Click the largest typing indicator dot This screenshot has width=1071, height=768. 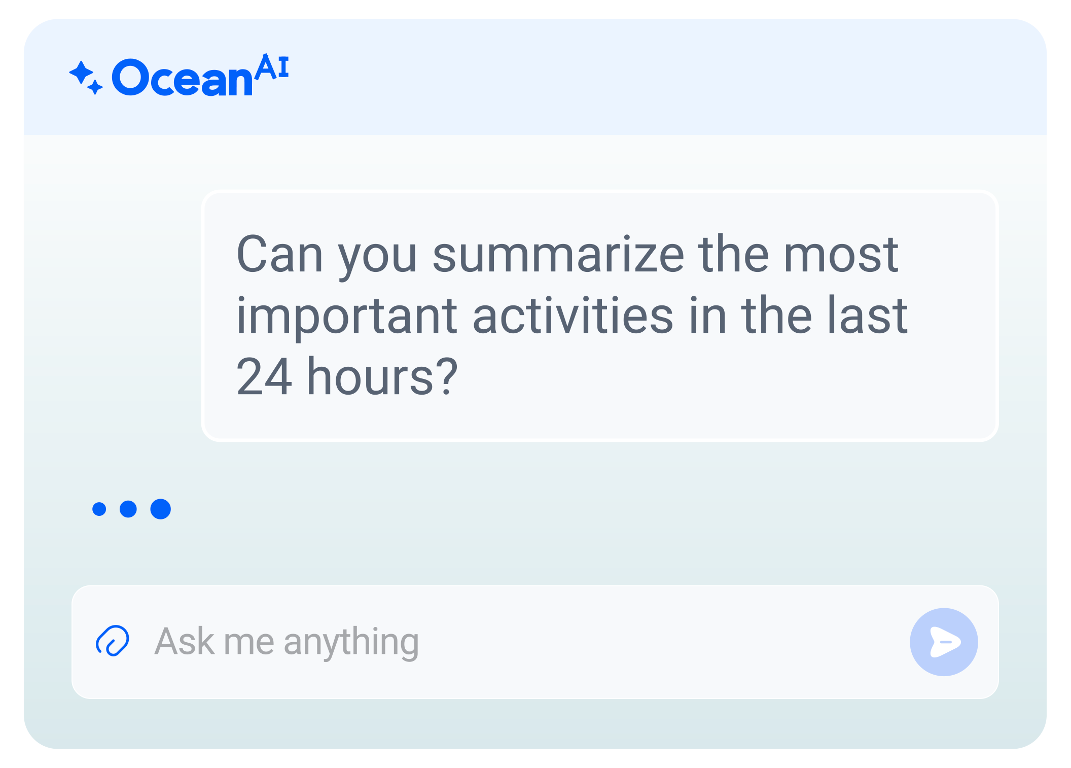pyautogui.click(x=160, y=509)
